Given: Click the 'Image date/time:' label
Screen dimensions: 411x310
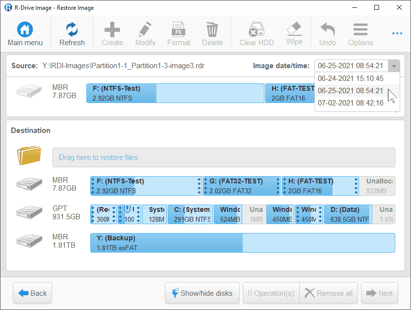Looking at the screenshot, I should click(281, 66).
